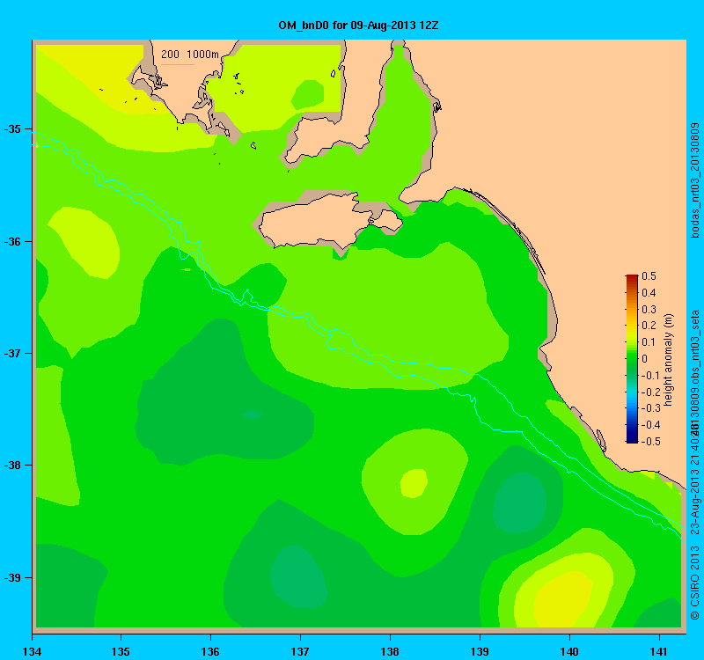Click latitude label -36
This screenshot has height=660, width=704.
13,241
